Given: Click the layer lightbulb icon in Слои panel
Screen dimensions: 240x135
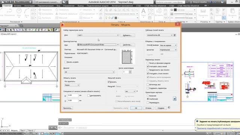Looking at the screenshot, I should pyautogui.click(x=106, y=18).
